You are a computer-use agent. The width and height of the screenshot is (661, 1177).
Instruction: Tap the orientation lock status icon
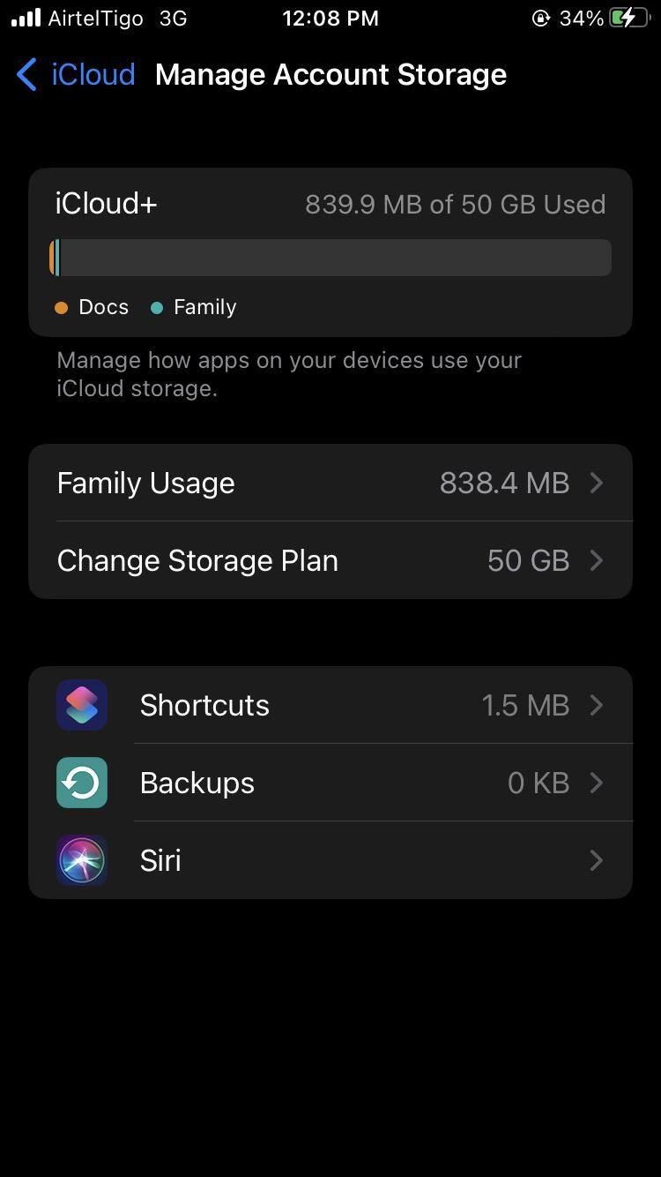click(x=541, y=19)
